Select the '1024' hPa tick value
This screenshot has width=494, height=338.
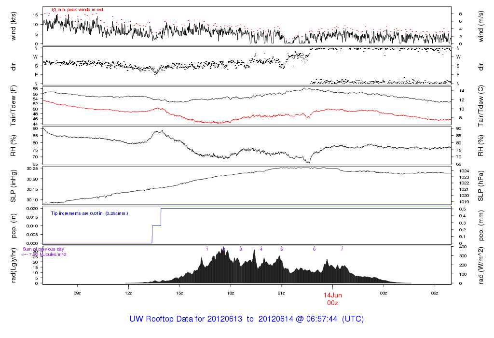tap(464, 171)
